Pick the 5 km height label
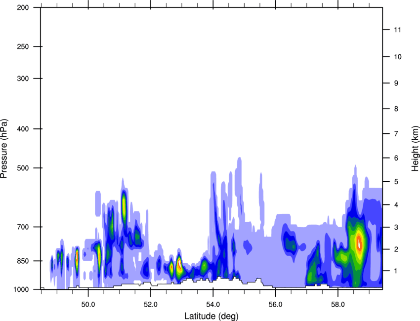This screenshot has width=420, height=321. 396,182
